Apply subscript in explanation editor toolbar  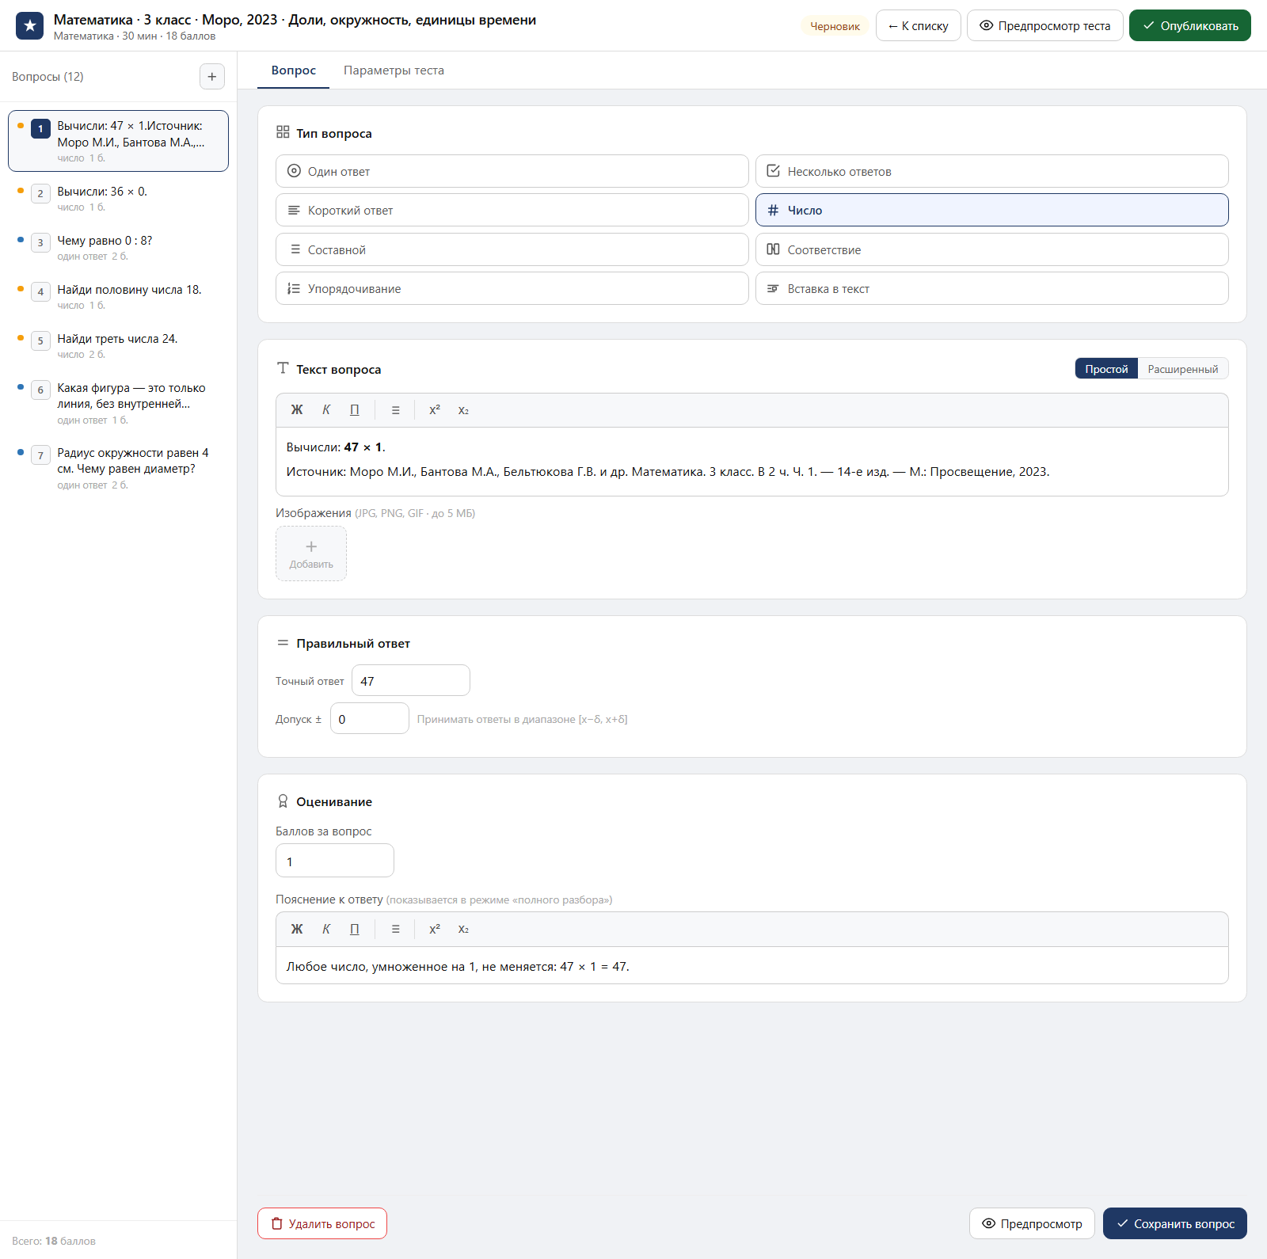click(463, 930)
